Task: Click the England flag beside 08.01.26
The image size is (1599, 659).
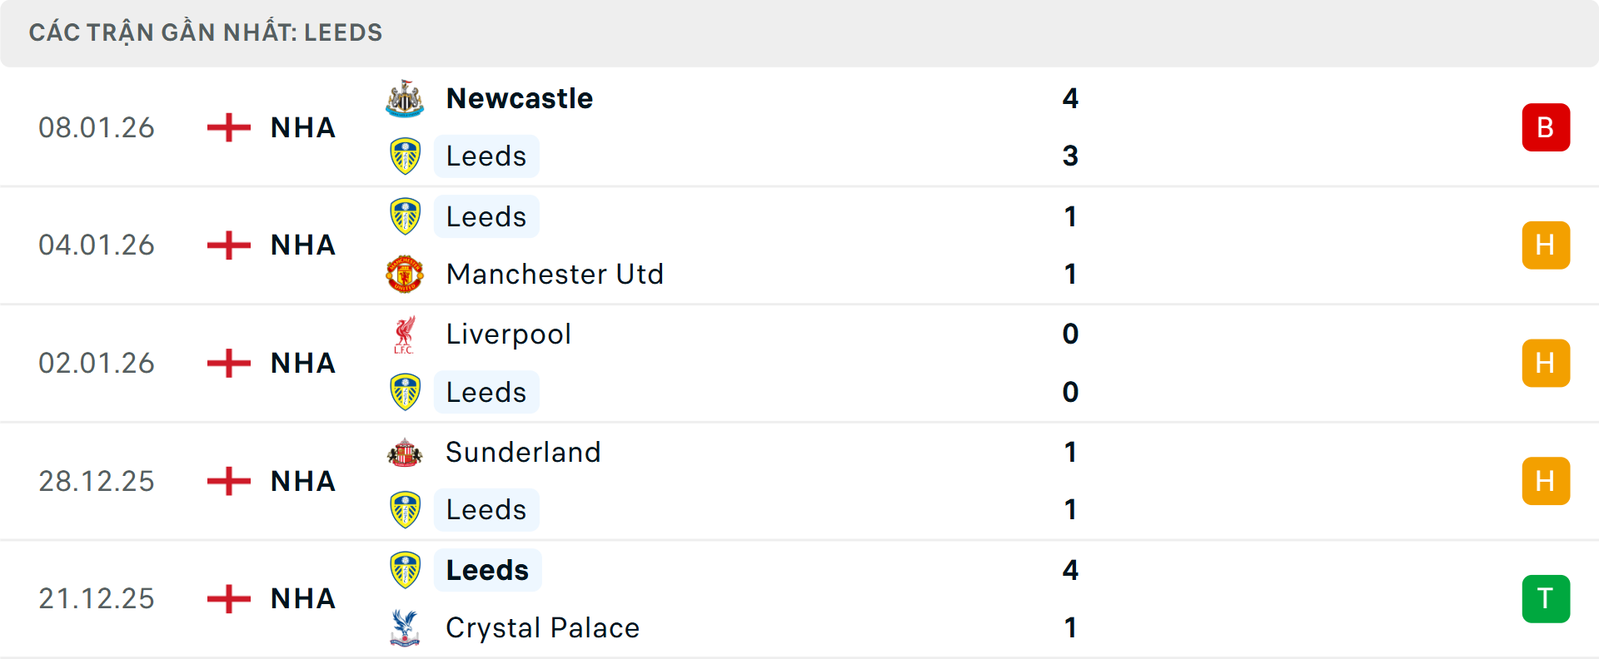Action: point(227,127)
